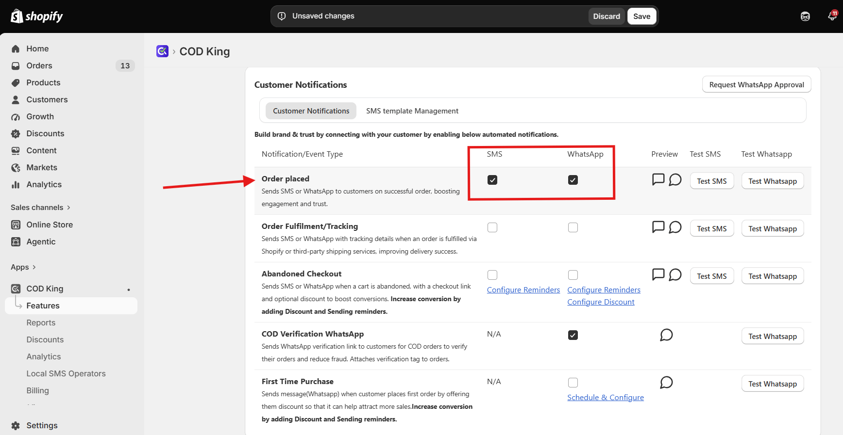Preview SMS message for Order Fulfilment/Tracking

coord(658,227)
